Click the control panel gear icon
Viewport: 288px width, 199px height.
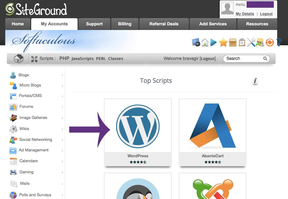196,42
